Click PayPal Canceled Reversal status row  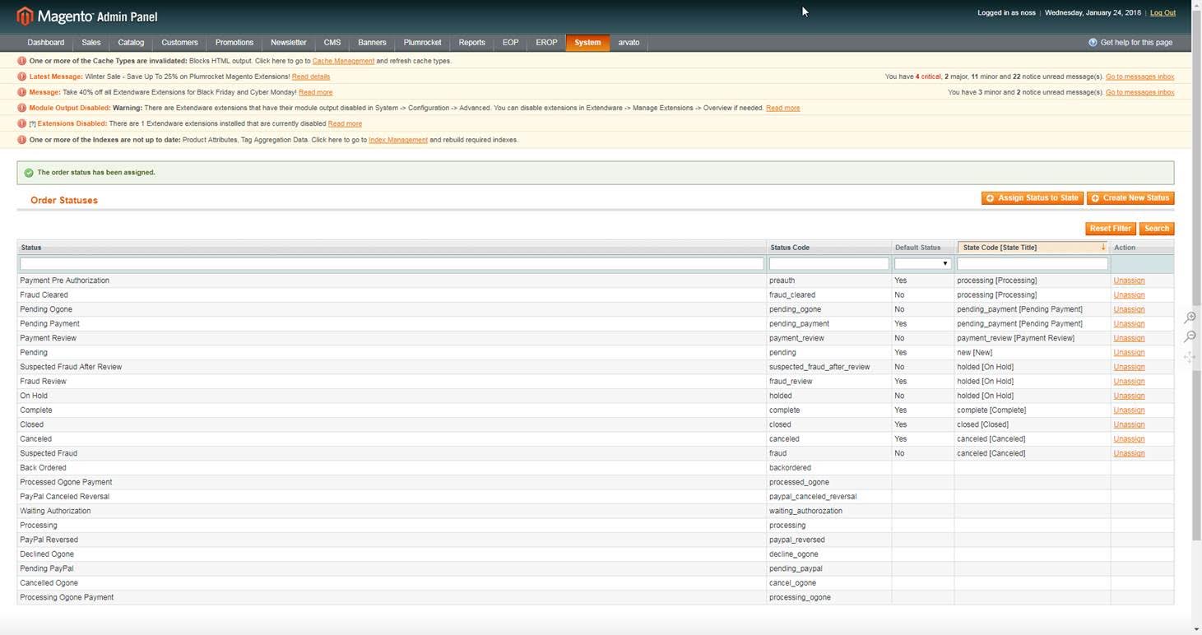(x=596, y=496)
